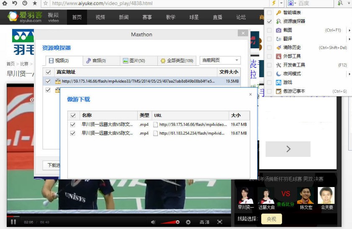Viewport: 352px width, 229px height.
Task: Toggle checkbox beside 夜间模式
Action: point(270,74)
